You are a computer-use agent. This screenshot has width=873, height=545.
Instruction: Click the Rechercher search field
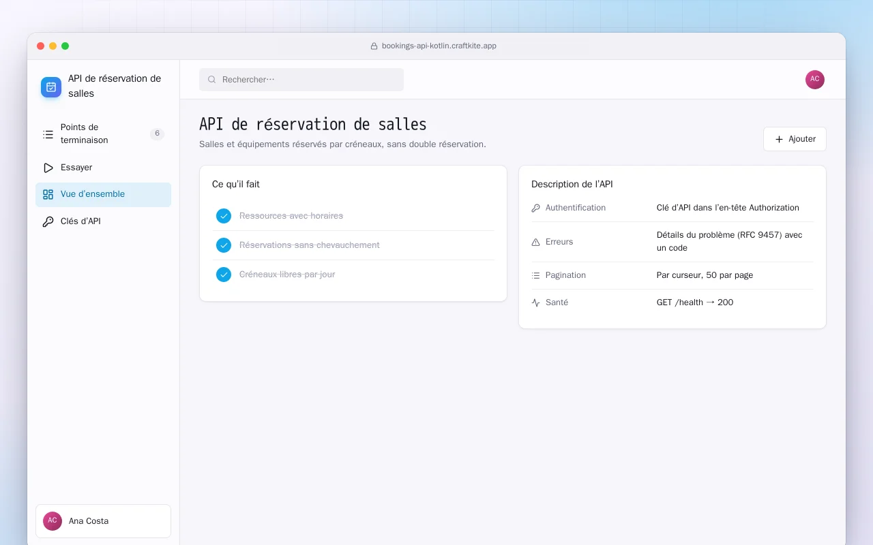click(x=301, y=80)
